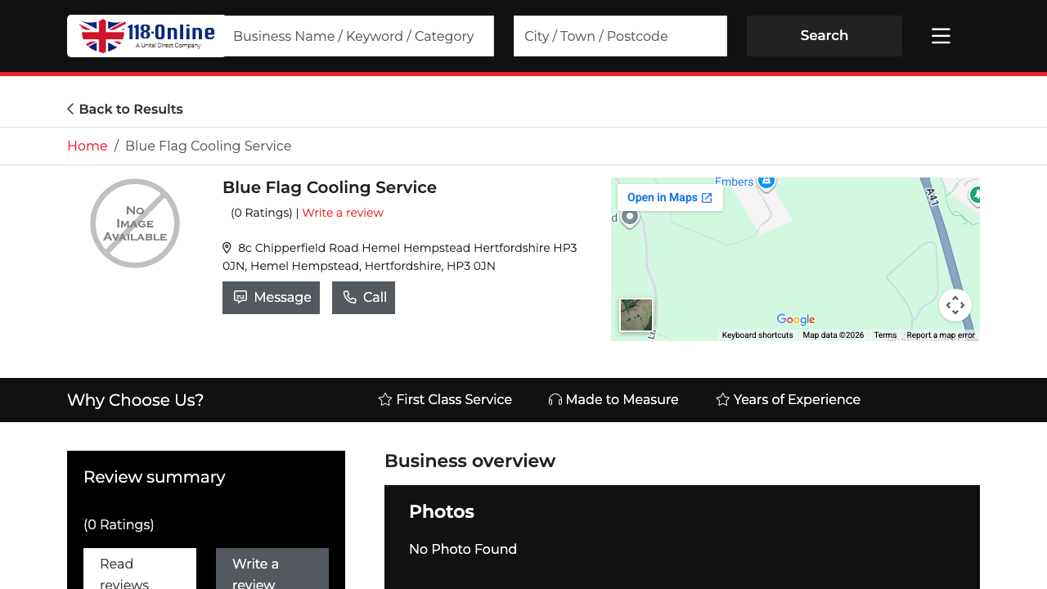Viewport: 1047px width, 589px height.
Task: Open the listing in Google Maps
Action: pyautogui.click(x=670, y=197)
